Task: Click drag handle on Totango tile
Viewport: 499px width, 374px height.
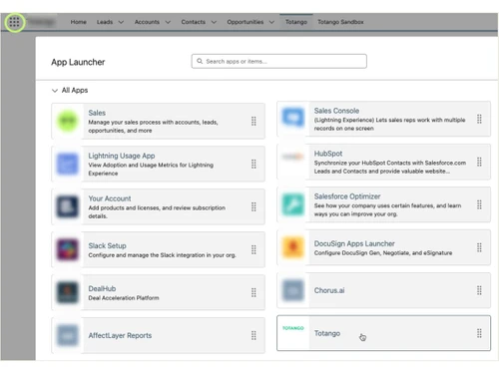Action: point(479,333)
